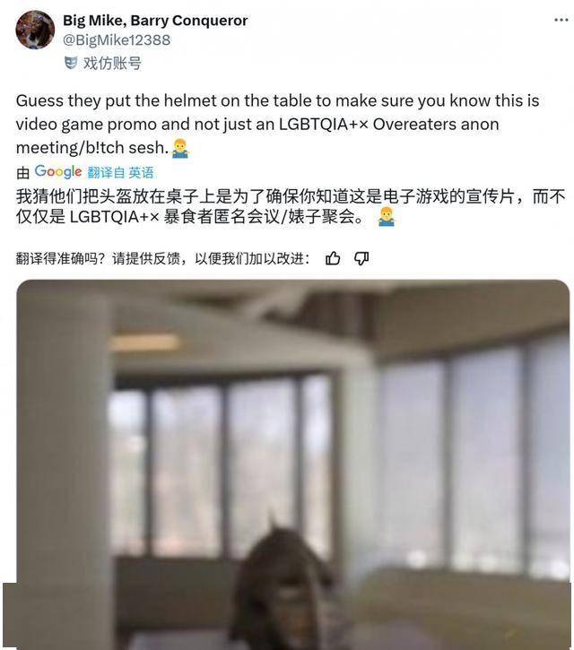
Task: Click the parody account mask icon
Action: click(71, 63)
